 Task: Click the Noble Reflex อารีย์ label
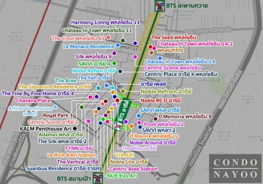click(94, 71)
